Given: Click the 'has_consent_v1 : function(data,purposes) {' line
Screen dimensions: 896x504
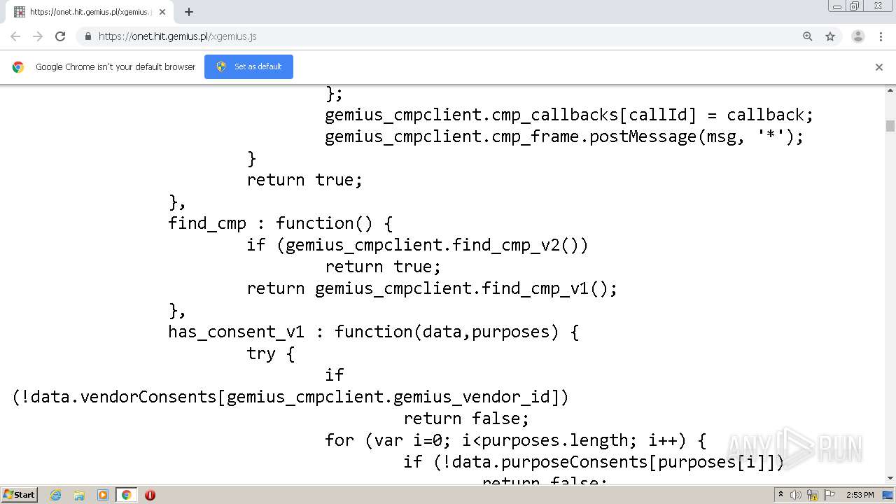Looking at the screenshot, I should (374, 332).
